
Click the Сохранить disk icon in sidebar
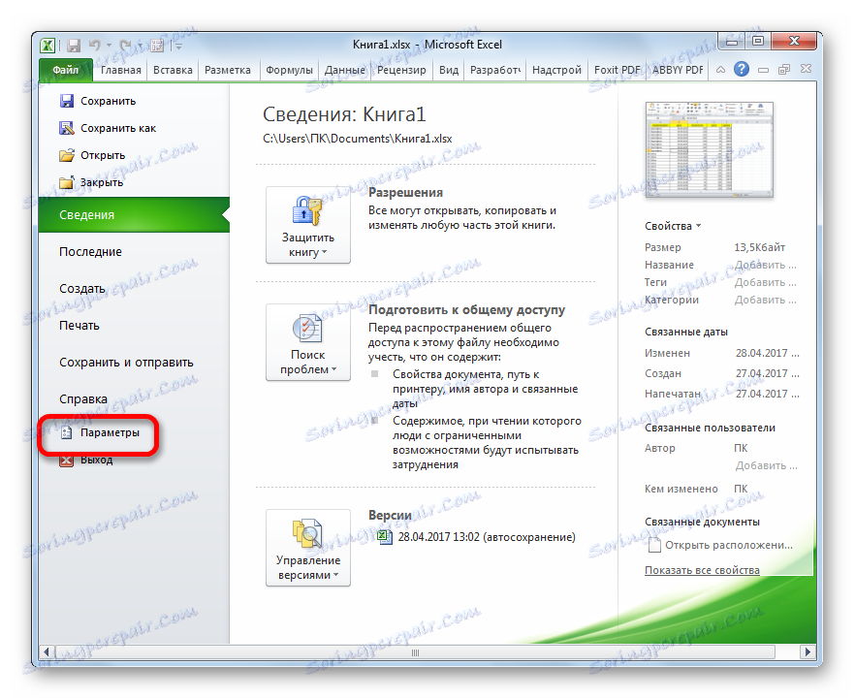67,101
